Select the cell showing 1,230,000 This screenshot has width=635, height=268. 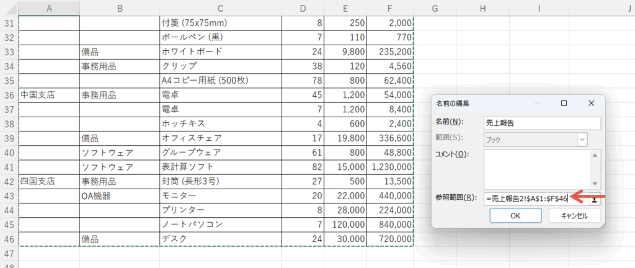pos(389,167)
